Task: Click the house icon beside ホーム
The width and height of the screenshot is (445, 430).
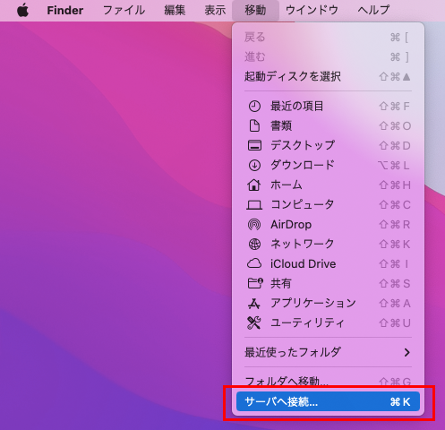Action: 254,185
